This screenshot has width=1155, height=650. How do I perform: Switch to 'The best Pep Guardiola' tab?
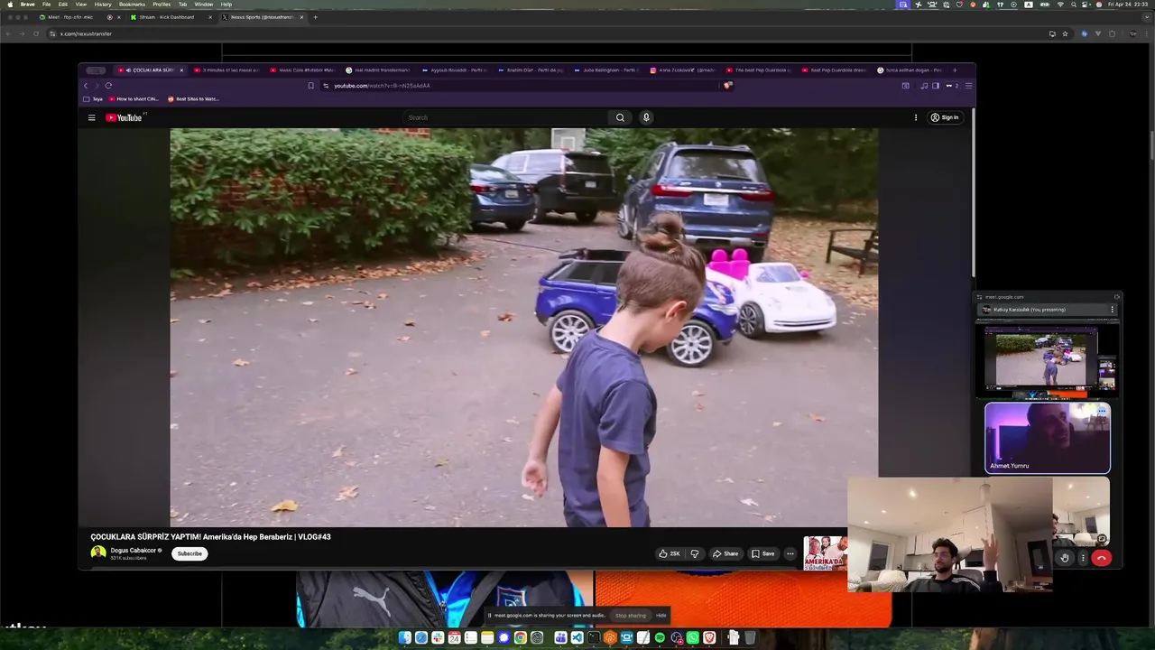760,70
